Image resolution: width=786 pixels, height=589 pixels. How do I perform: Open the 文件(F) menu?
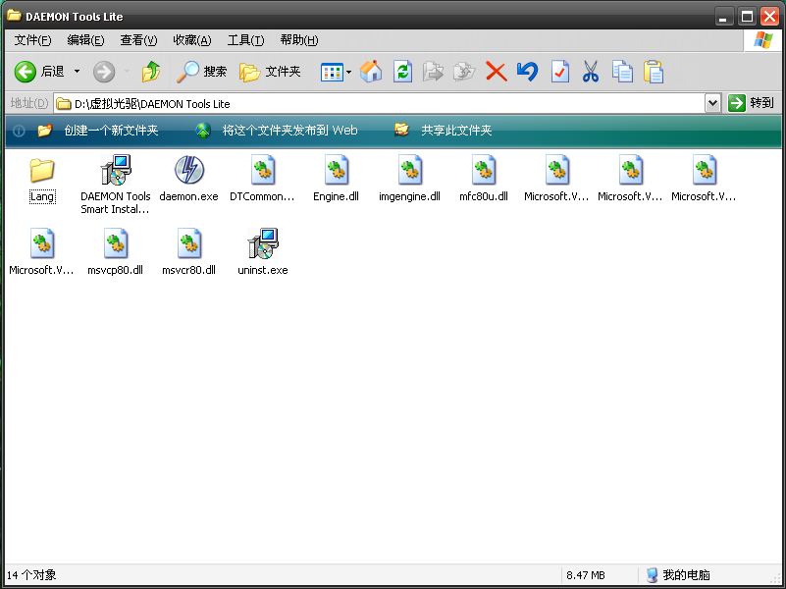coord(33,40)
